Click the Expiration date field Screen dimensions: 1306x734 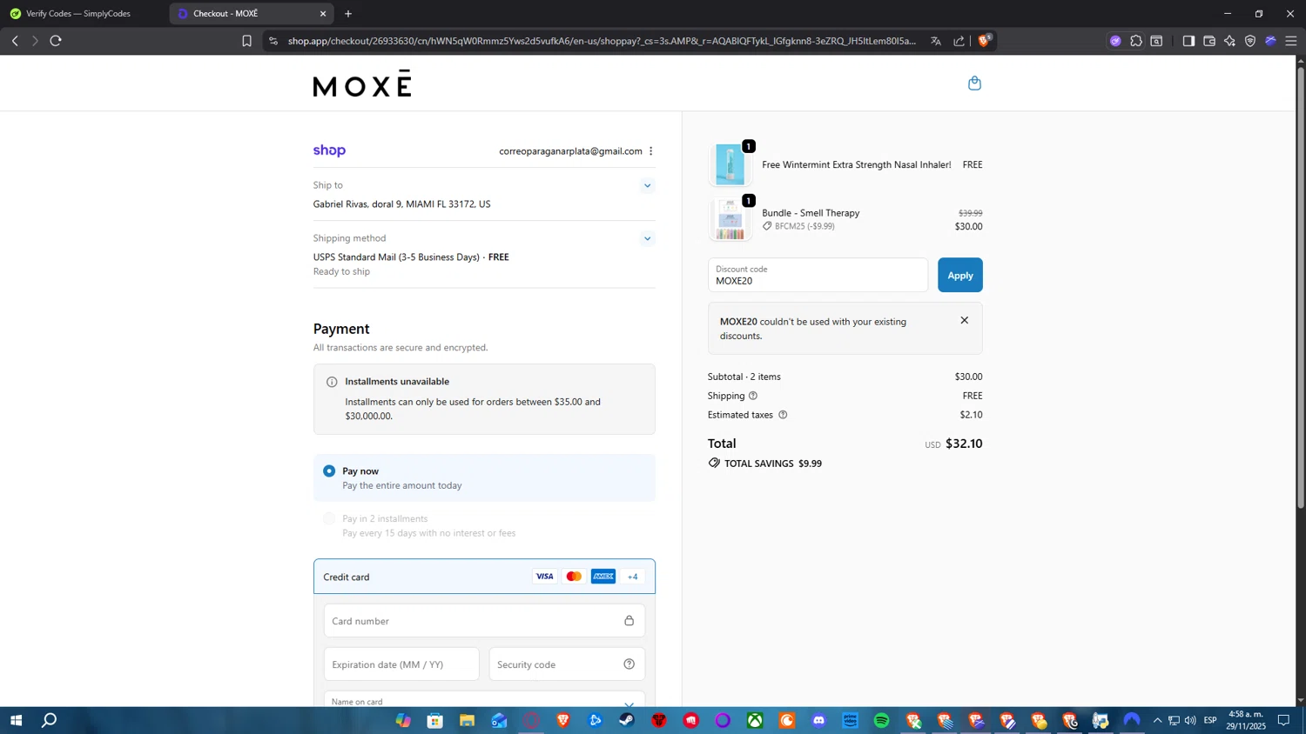[x=401, y=664]
